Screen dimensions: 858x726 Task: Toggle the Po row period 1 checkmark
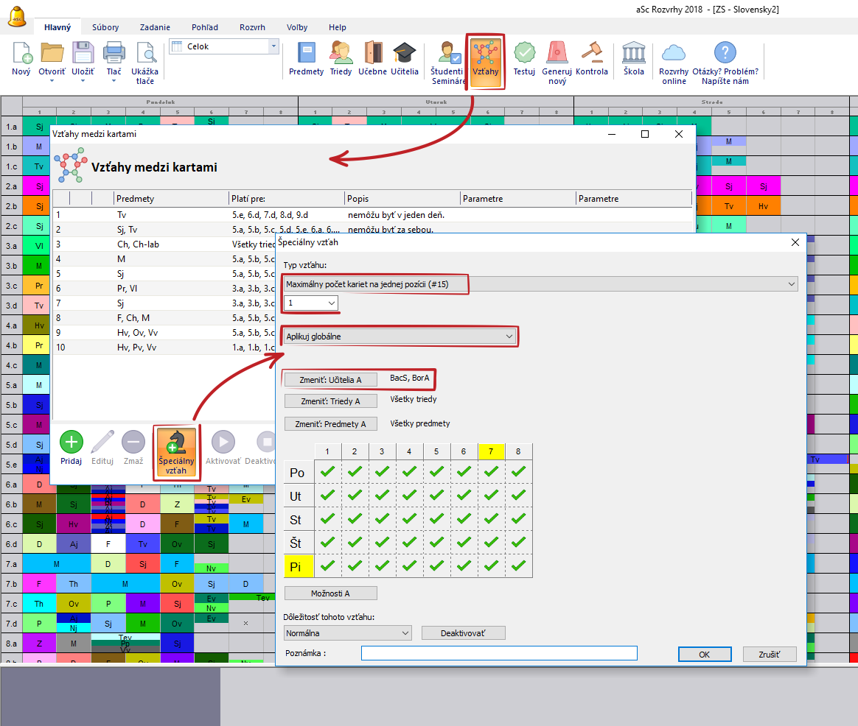[328, 472]
